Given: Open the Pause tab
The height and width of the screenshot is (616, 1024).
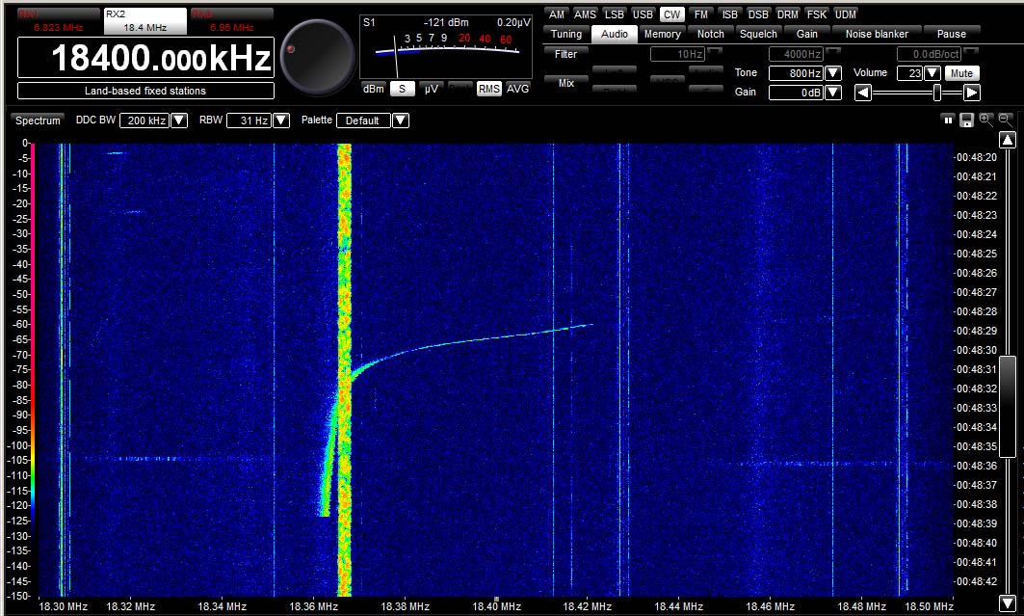Looking at the screenshot, I should click(x=952, y=34).
